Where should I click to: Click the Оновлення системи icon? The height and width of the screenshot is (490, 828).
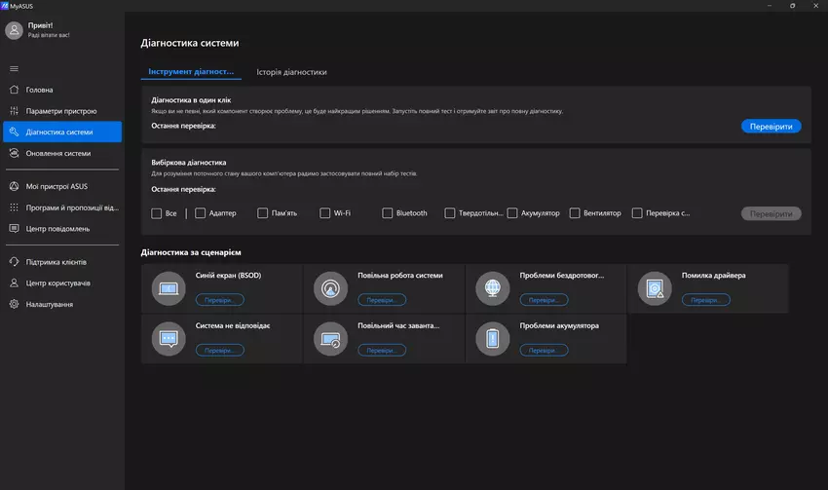tap(14, 153)
